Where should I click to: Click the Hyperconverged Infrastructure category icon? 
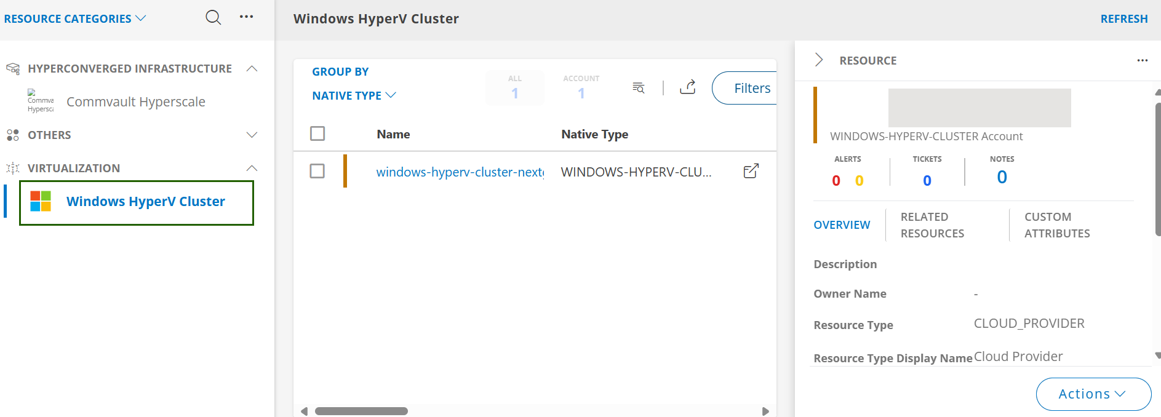[13, 69]
